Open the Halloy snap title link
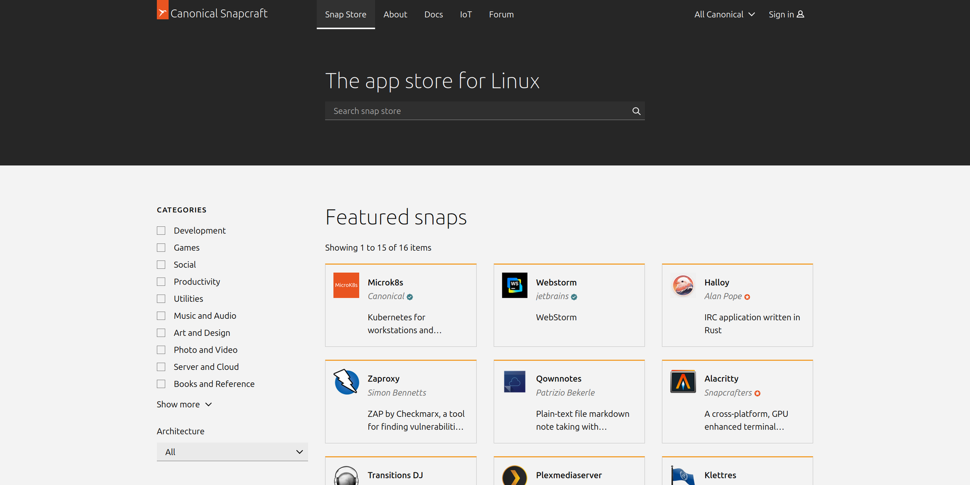The width and height of the screenshot is (970, 485). tap(717, 282)
